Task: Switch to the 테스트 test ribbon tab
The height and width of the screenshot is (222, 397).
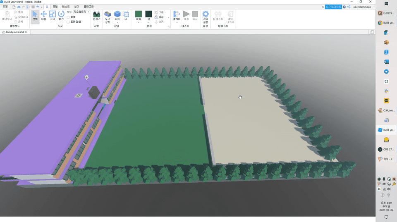Action: click(66, 7)
